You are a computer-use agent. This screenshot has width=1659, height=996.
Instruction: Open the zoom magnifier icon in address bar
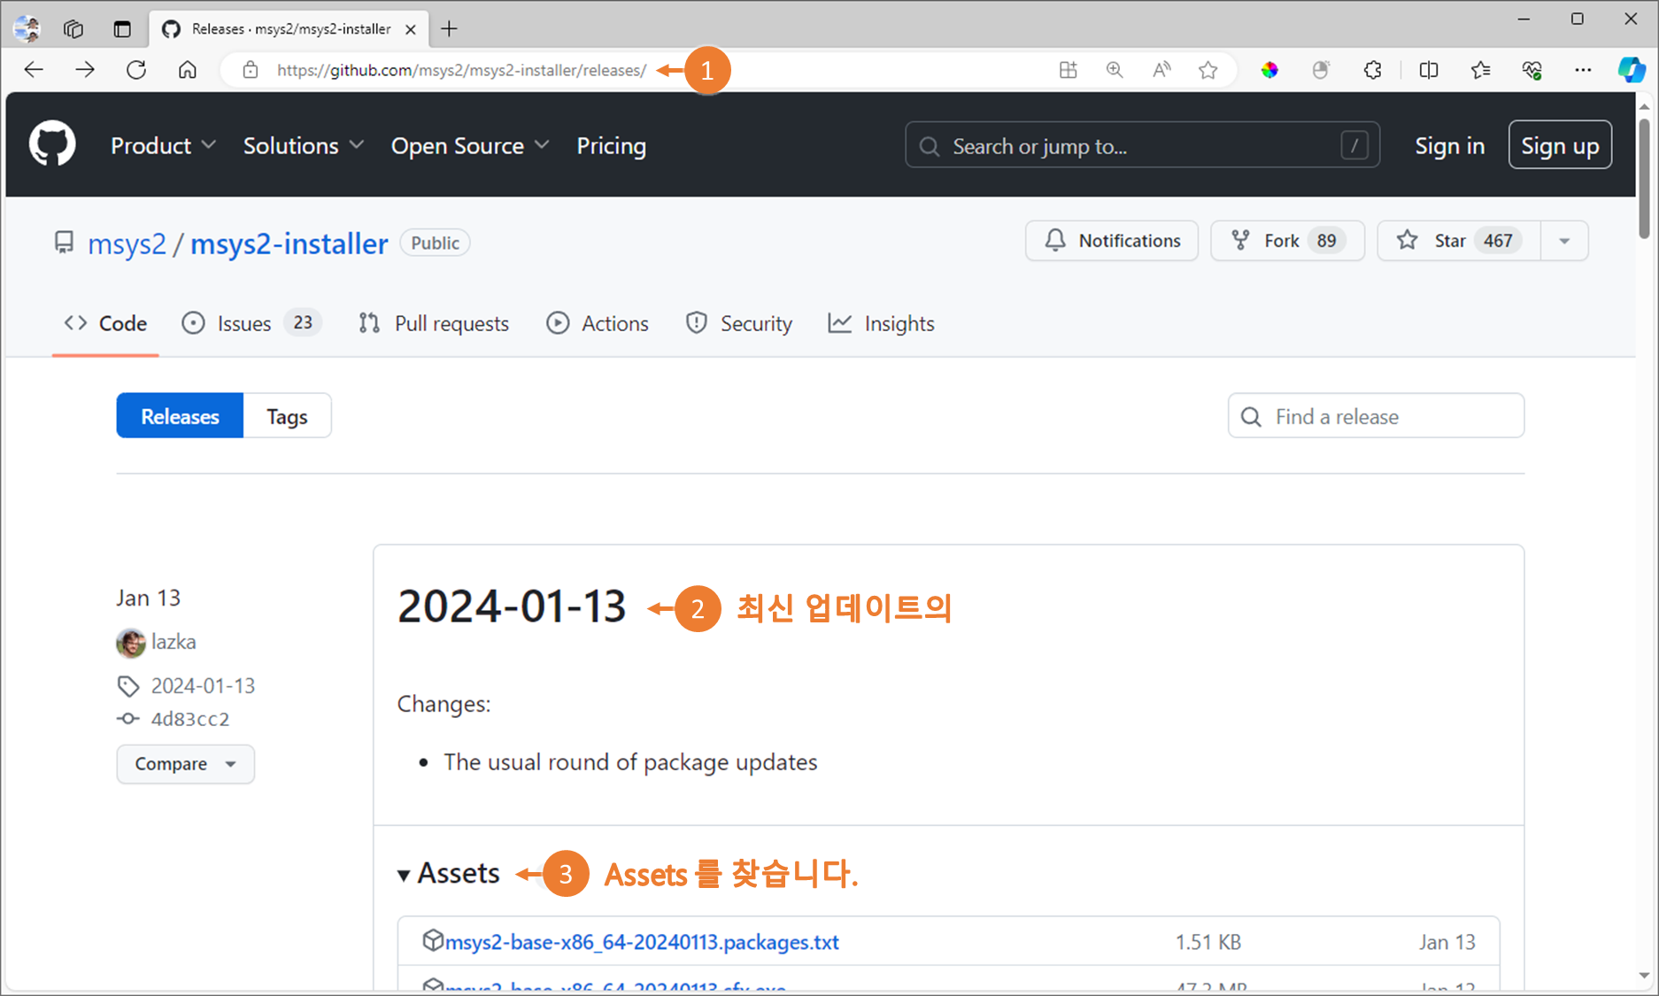[1115, 70]
